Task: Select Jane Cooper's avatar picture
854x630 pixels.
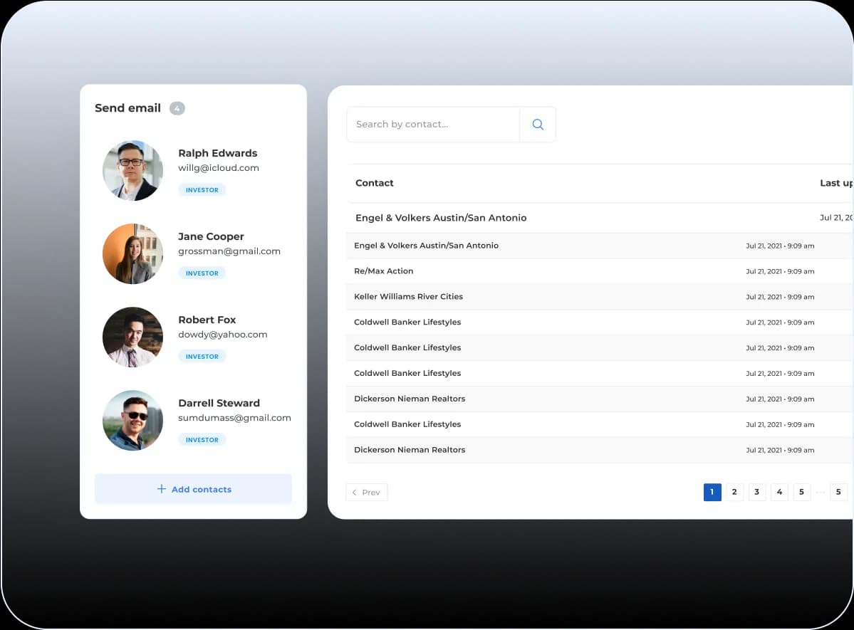Action: 132,253
